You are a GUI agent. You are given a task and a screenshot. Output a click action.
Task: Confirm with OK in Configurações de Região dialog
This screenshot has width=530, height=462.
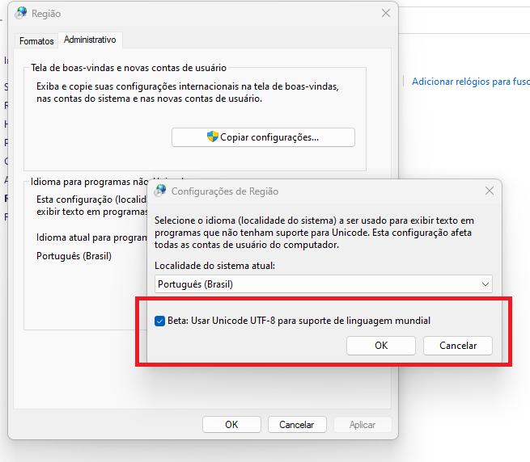pyautogui.click(x=381, y=346)
